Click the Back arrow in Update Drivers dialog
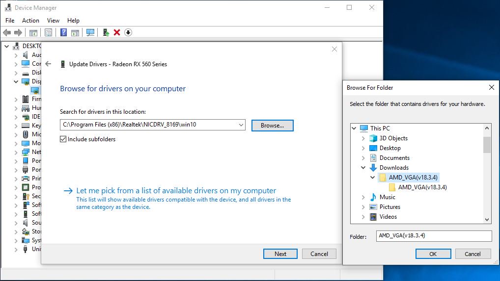The height and width of the screenshot is (281, 500). [x=48, y=64]
